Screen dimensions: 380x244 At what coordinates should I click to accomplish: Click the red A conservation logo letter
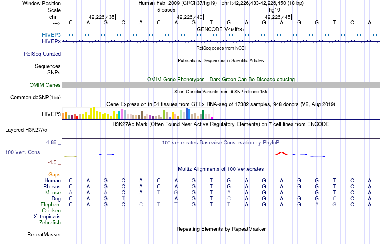pyautogui.click(x=281, y=154)
